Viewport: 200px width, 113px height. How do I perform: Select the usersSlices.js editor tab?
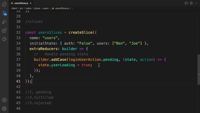(21, 3)
